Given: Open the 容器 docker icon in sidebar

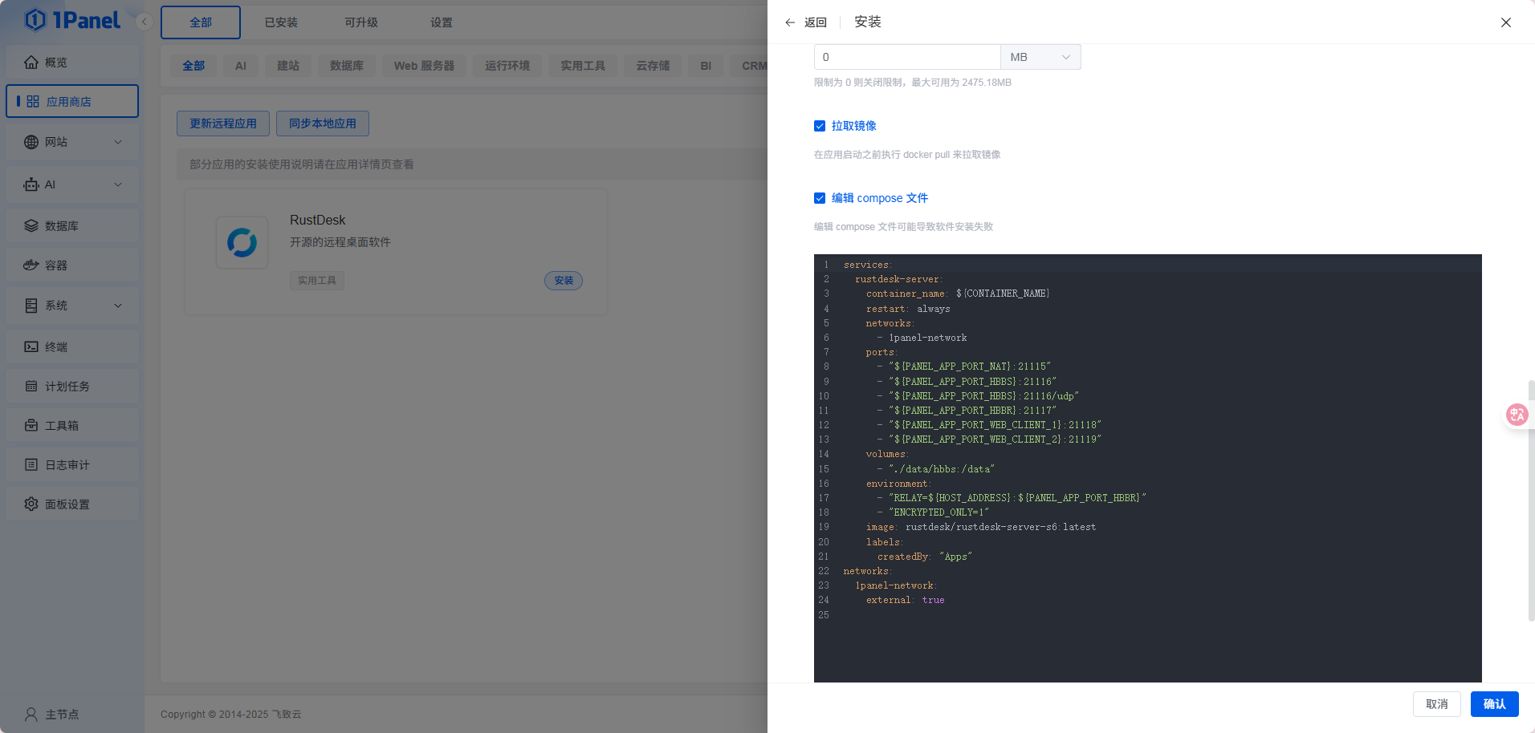Looking at the screenshot, I should (31, 265).
